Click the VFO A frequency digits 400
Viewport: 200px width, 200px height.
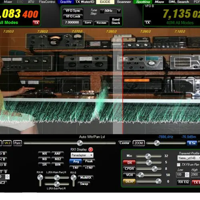pos(30,14)
